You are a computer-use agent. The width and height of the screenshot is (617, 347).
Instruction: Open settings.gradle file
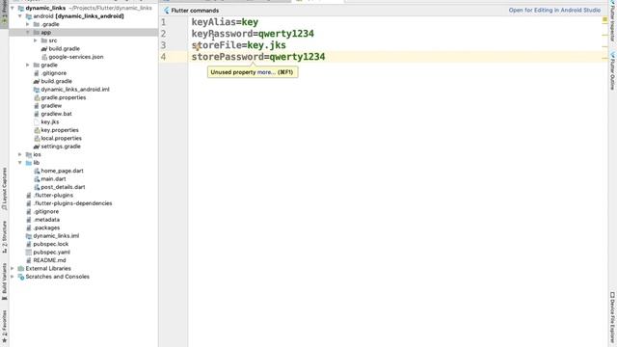click(61, 147)
